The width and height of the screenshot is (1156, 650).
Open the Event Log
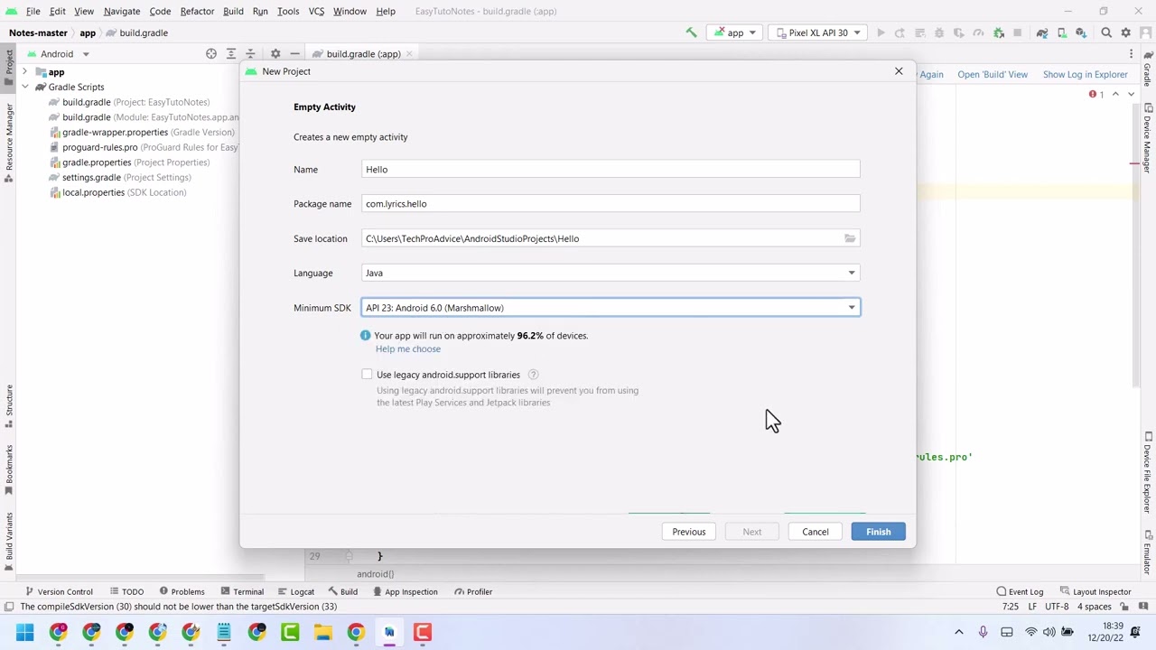point(1020,592)
